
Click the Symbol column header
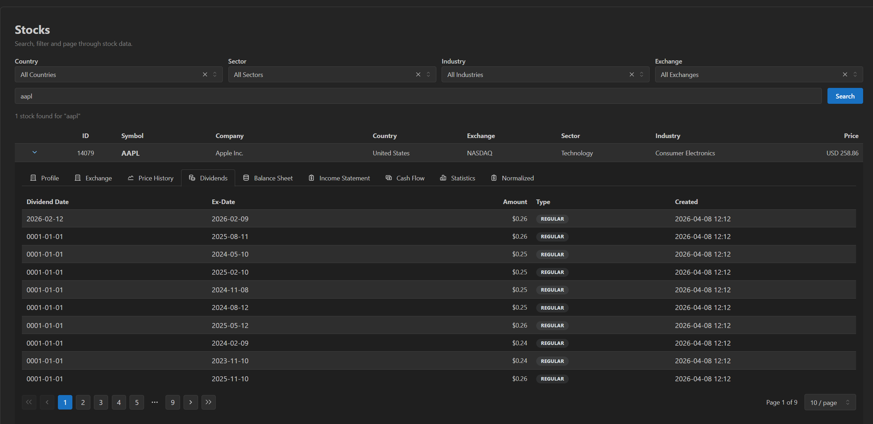[132, 136]
